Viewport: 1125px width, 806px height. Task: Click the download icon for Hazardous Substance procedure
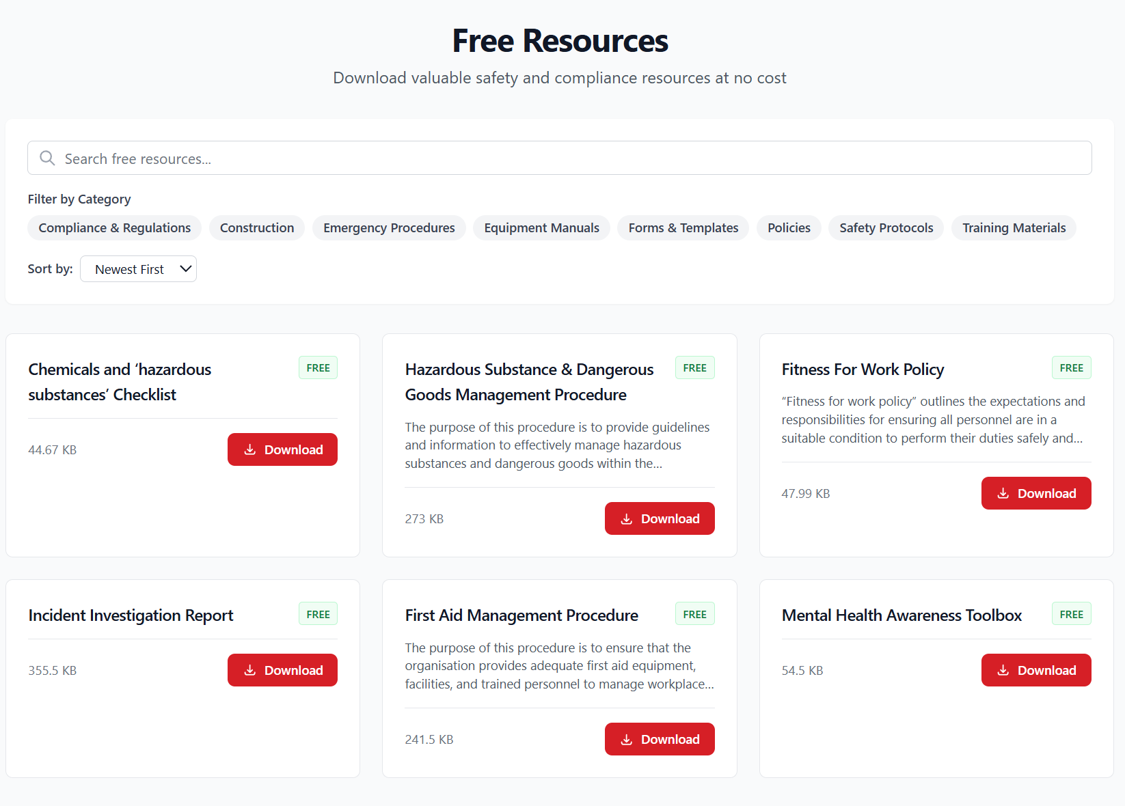(x=627, y=518)
